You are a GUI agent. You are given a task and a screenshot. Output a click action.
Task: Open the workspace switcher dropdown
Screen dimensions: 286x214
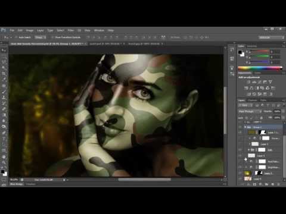271,37
